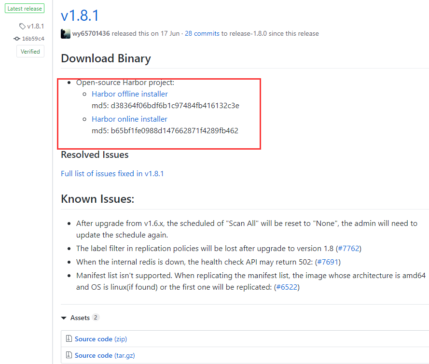
Task: Collapse the Assets section triangle
Action: click(64, 318)
